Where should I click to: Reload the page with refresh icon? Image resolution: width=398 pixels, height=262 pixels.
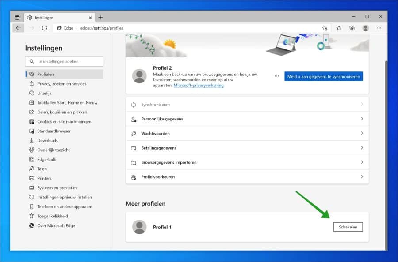coord(44,28)
